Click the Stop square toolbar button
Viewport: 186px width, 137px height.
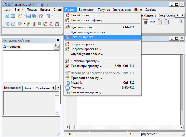(40, 24)
